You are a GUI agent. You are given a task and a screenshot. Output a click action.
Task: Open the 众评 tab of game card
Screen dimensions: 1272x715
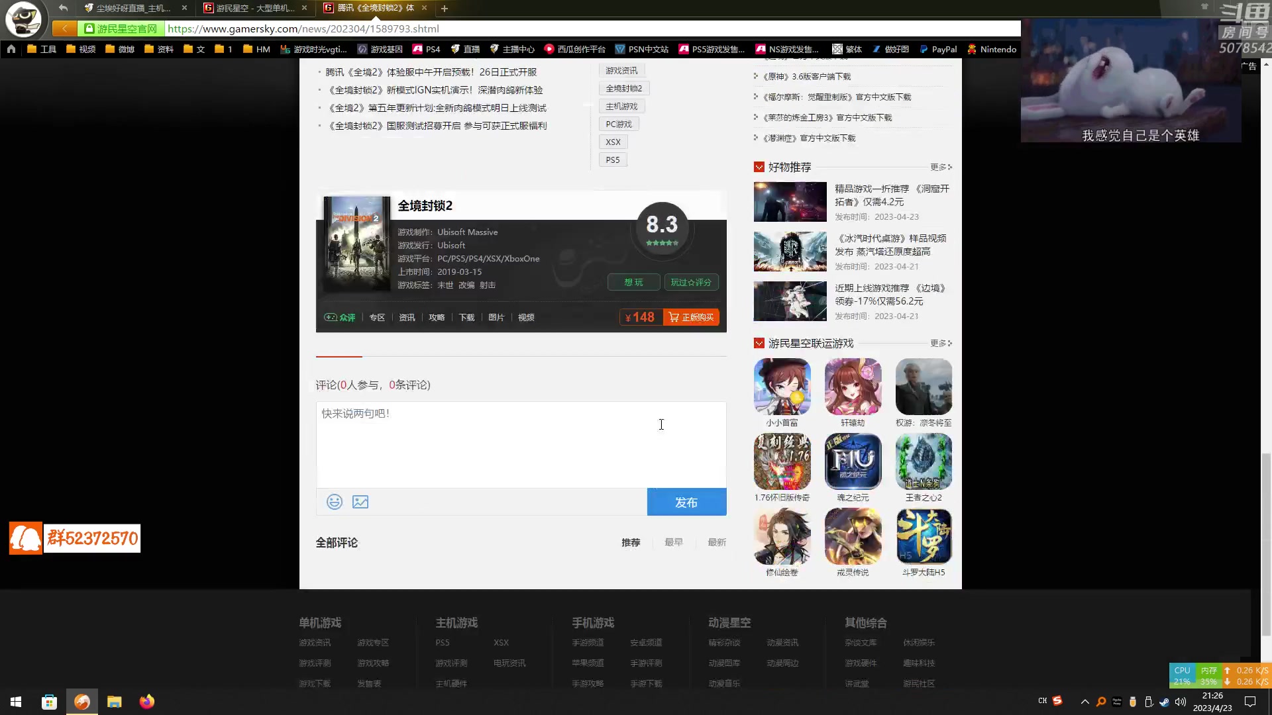tap(340, 317)
